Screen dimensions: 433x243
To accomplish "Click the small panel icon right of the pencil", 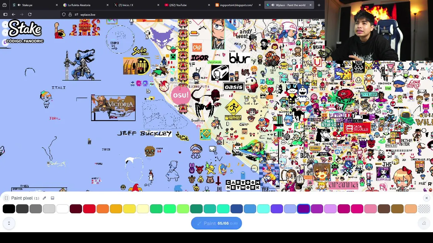I will pos(52,198).
